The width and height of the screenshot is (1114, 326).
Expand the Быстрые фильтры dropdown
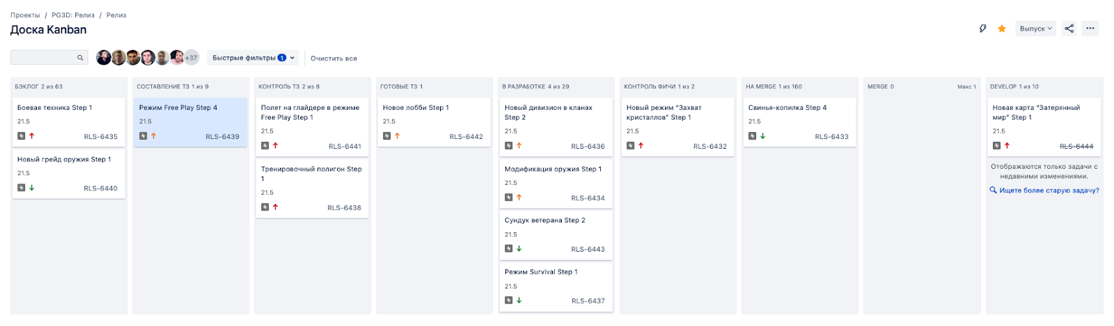253,58
